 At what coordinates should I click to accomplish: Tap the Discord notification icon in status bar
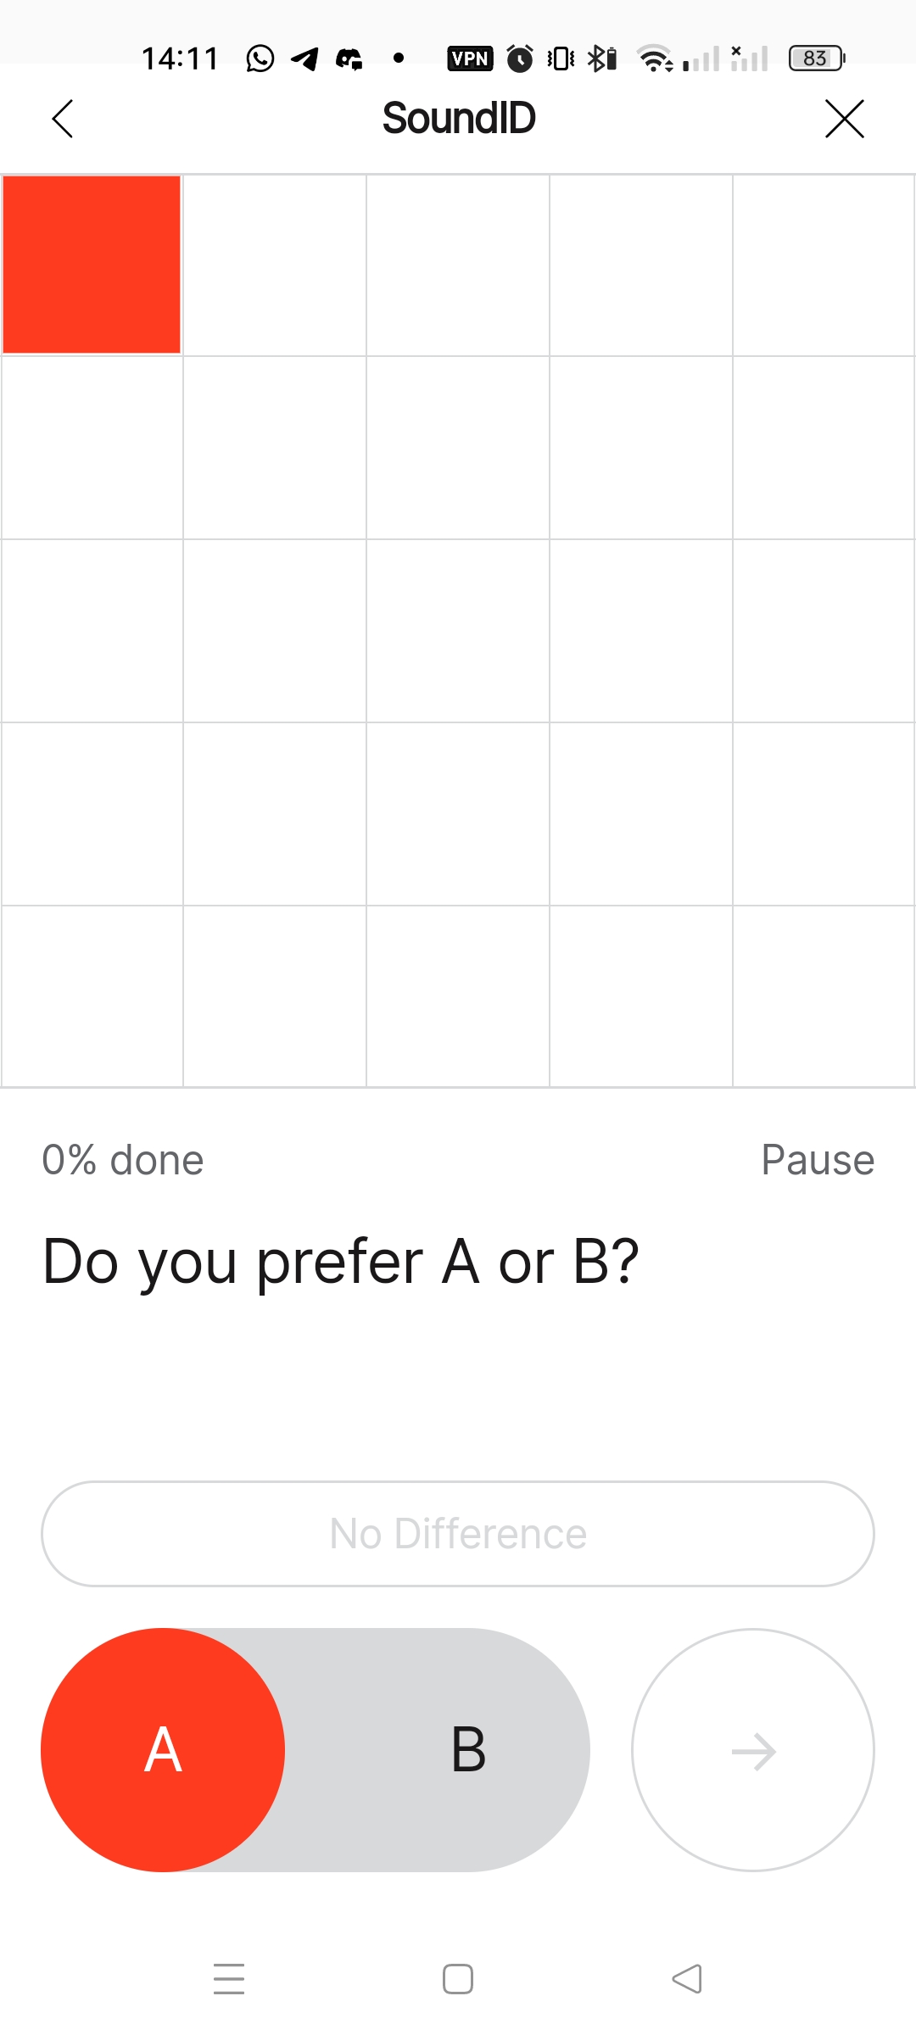click(x=349, y=59)
